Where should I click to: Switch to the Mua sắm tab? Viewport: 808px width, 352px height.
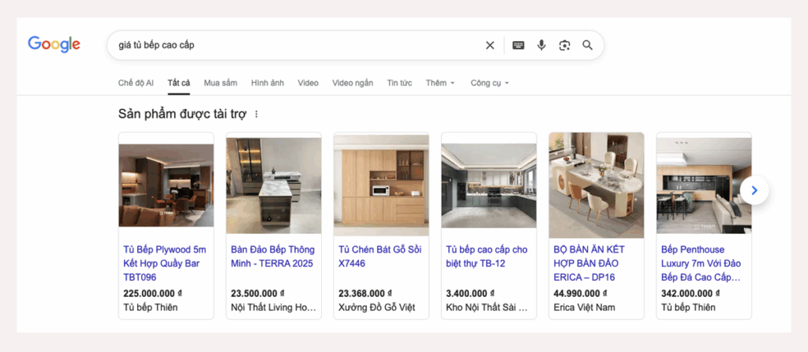pos(220,83)
